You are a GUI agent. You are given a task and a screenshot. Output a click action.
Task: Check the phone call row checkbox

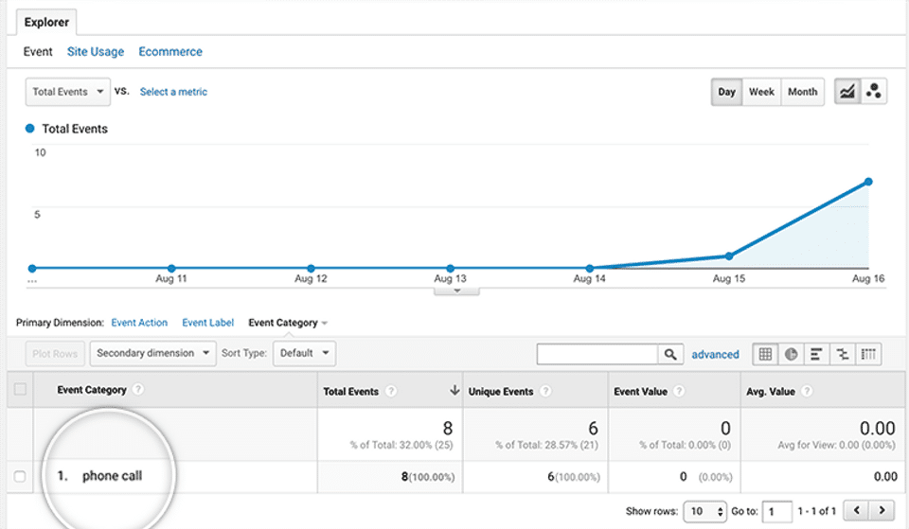tap(20, 476)
